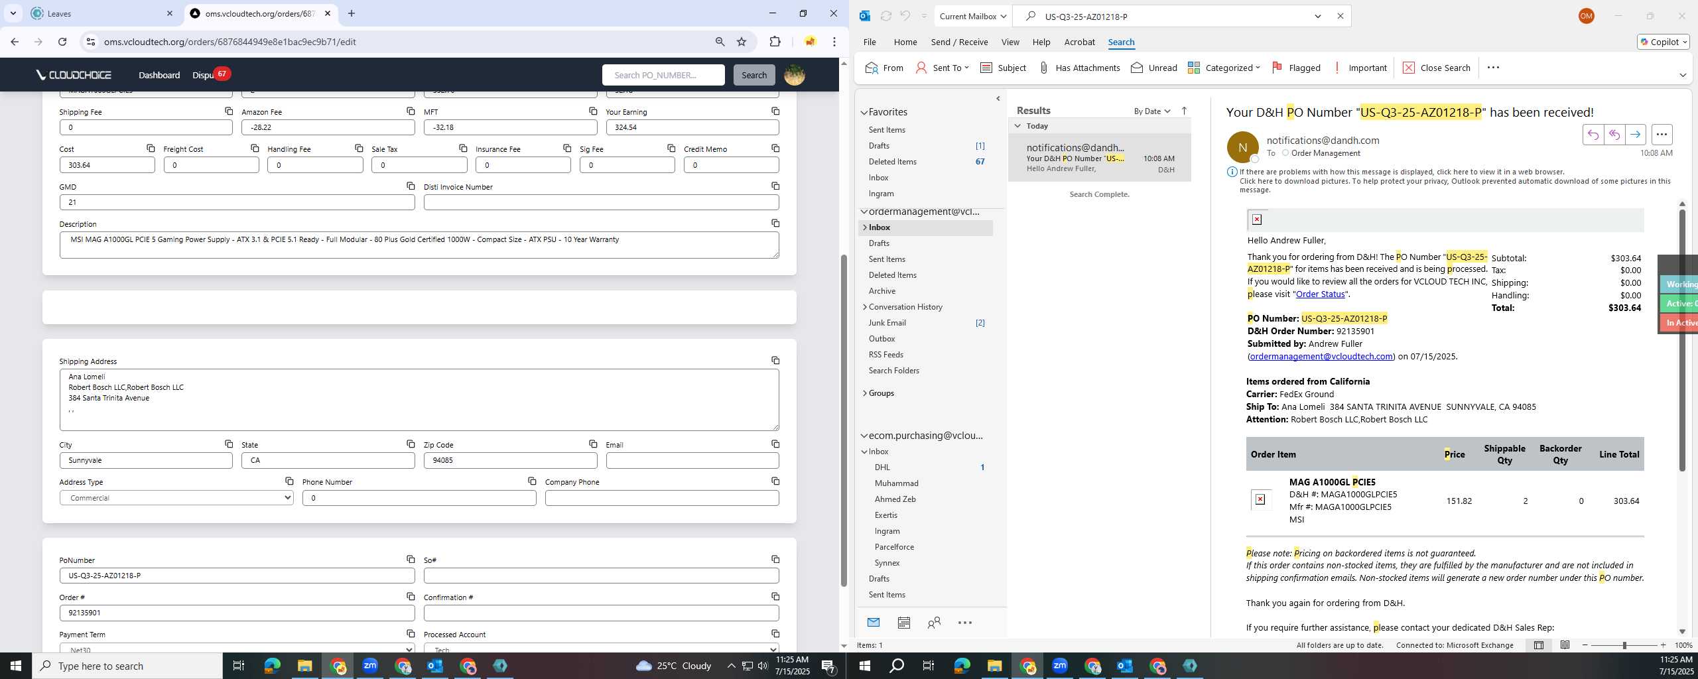Click the Disti Invoice Number field

(601, 202)
